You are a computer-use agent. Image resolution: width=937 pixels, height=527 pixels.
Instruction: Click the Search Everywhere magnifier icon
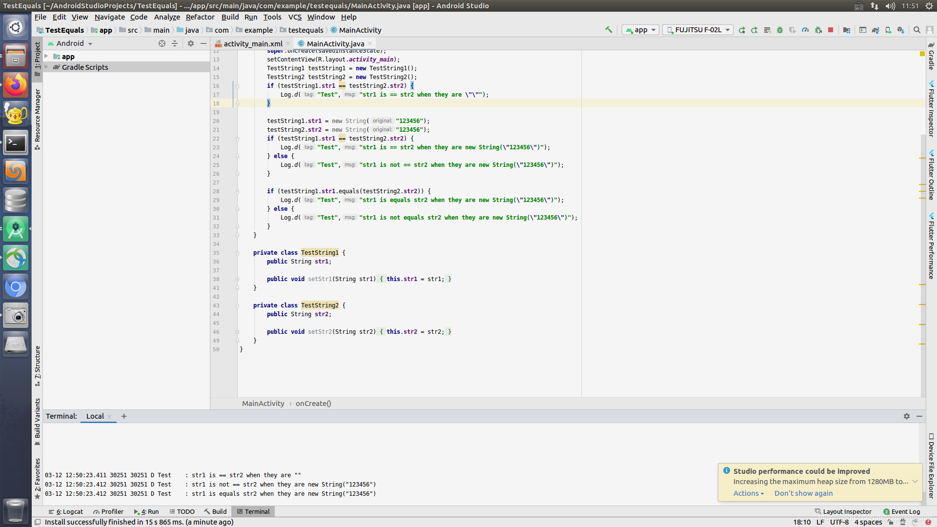(x=917, y=30)
